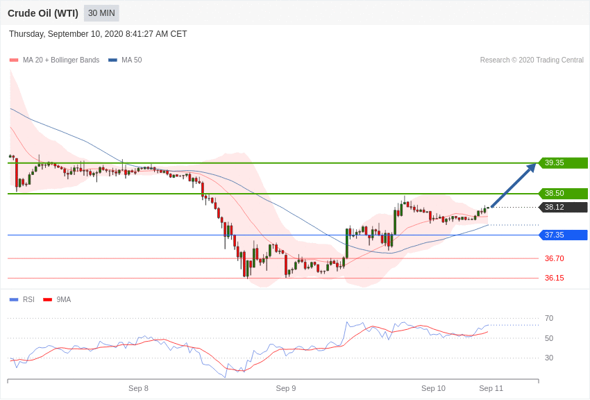590x400 pixels.
Task: Click the 9MA legend color swatch
Action: pos(47,299)
